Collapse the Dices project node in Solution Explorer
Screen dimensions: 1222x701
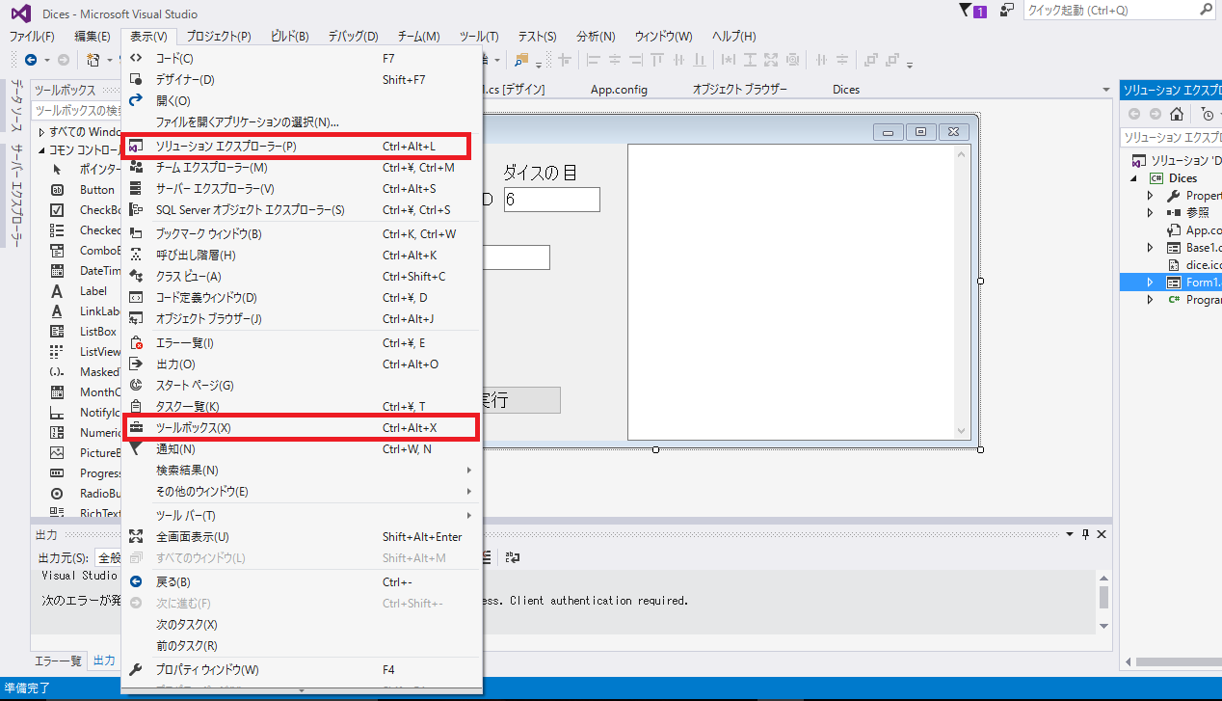(x=1134, y=178)
